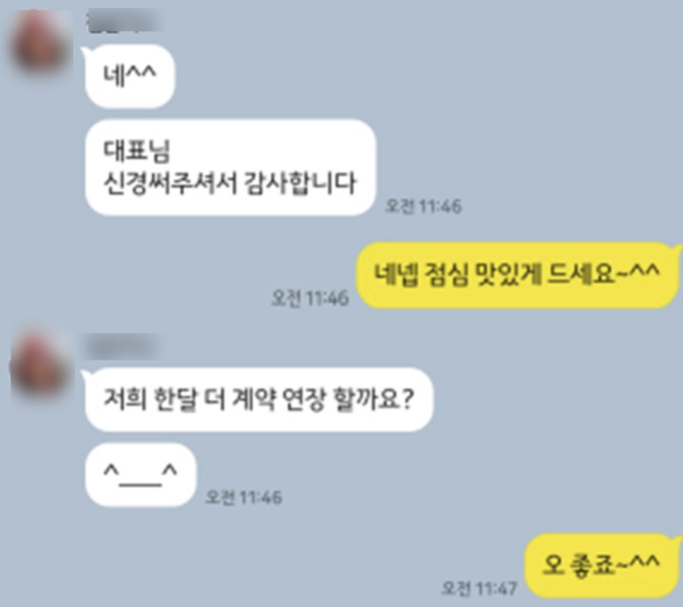Select the ^___^ emoticon message bubble
Screen dimensions: 683x607
(x=140, y=474)
